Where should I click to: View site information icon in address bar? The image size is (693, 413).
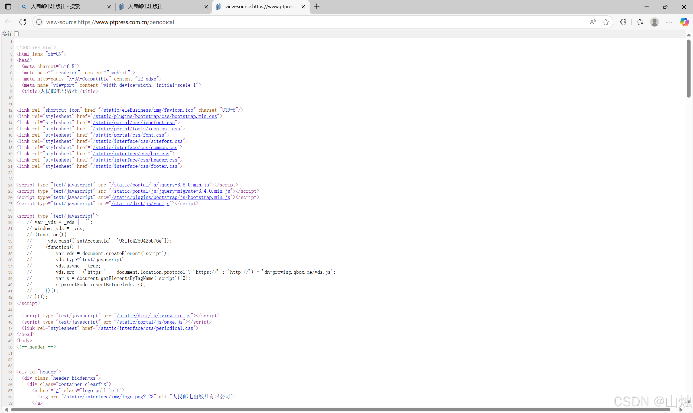click(x=39, y=22)
